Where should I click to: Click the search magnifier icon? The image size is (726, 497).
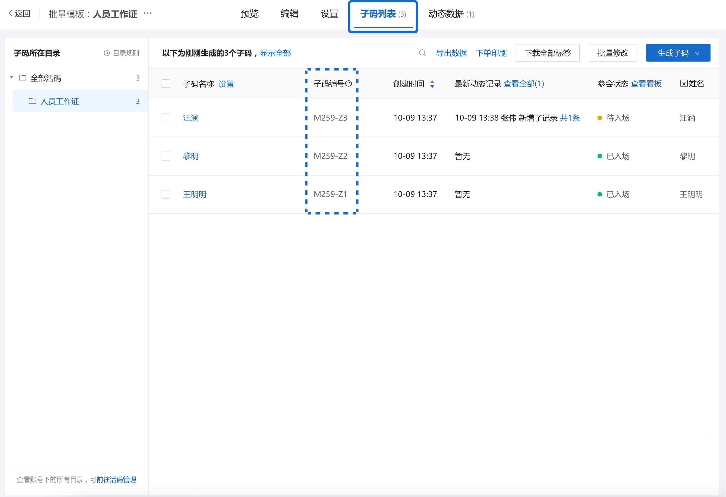(x=422, y=53)
